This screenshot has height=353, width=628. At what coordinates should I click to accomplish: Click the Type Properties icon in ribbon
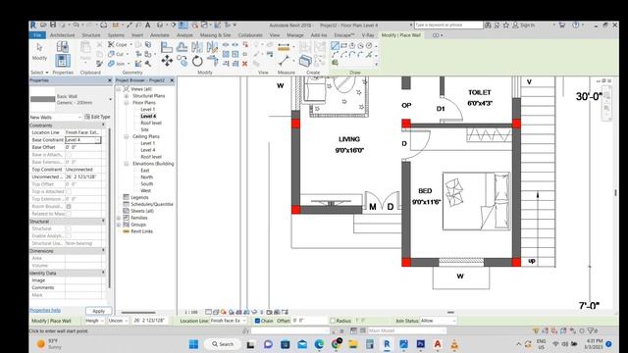coord(63,47)
